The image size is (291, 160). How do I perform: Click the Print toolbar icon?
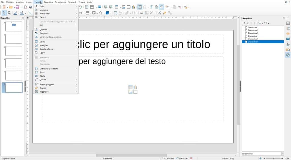coord(31,7)
